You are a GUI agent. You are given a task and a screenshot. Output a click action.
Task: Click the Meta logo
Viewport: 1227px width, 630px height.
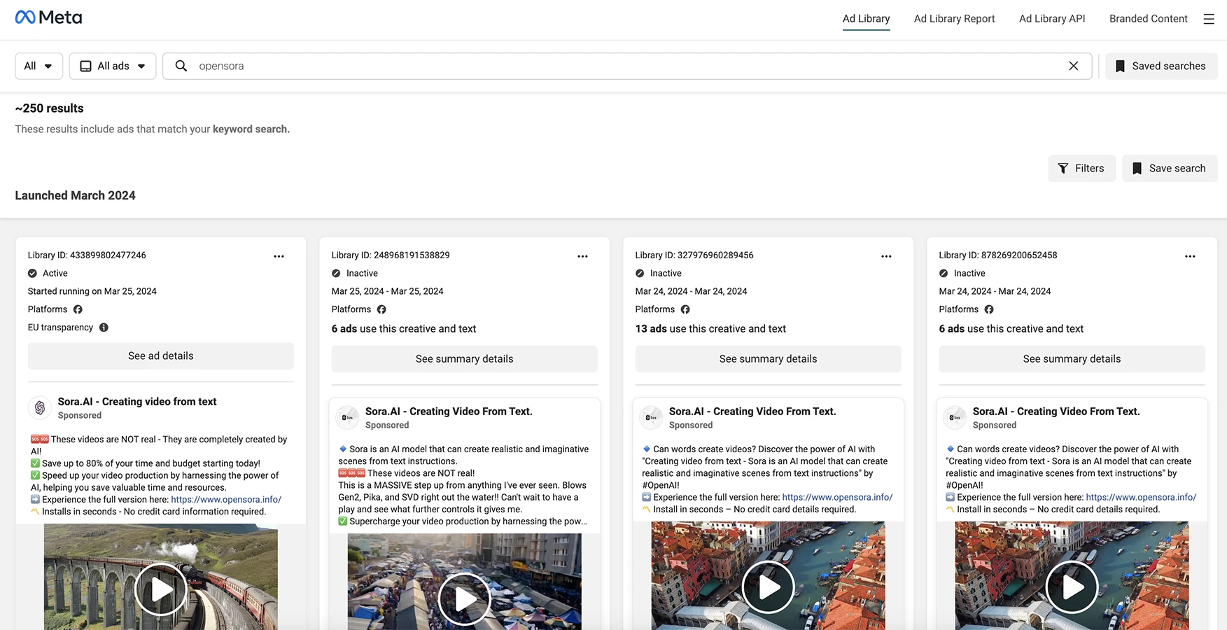coord(48,17)
